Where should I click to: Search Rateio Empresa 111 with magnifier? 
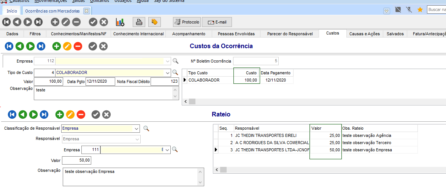[x=175, y=150]
